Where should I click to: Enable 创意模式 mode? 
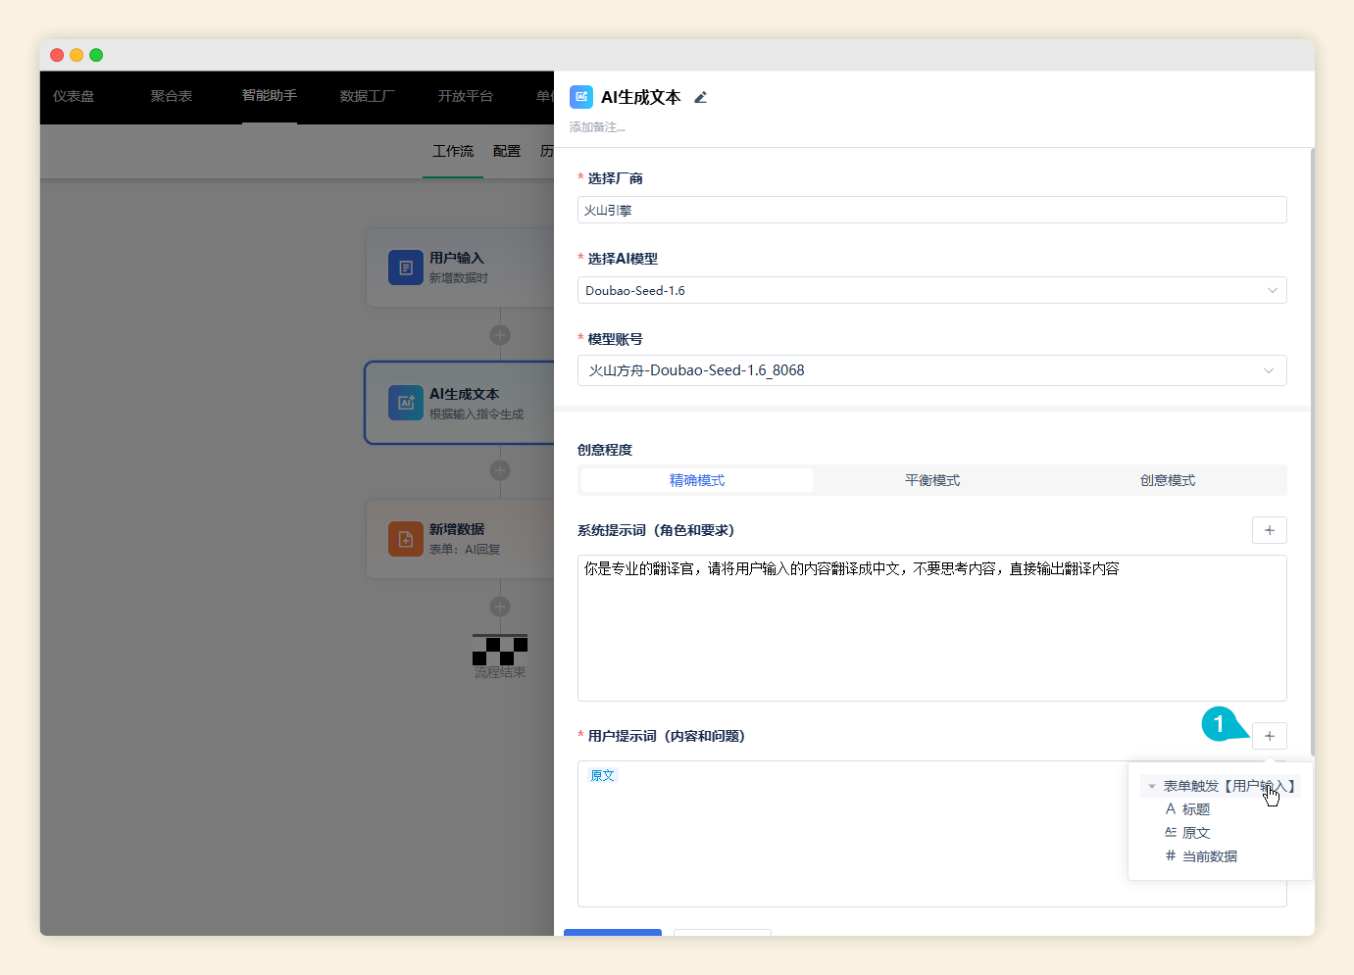[1166, 479]
